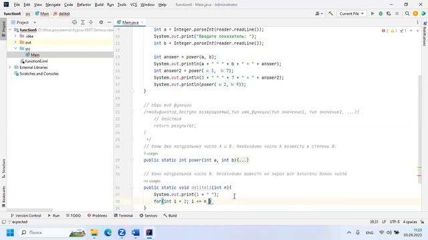Open Run tool window
This screenshot has width=428, height=240.
point(53,215)
